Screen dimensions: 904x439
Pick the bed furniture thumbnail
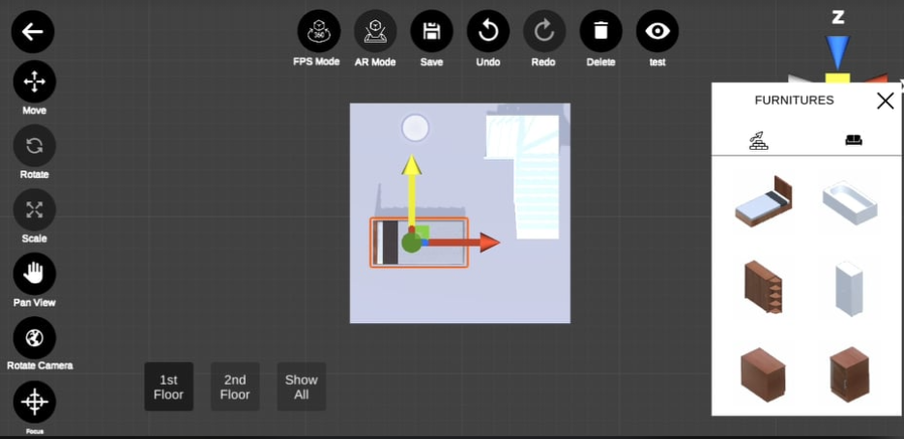763,202
